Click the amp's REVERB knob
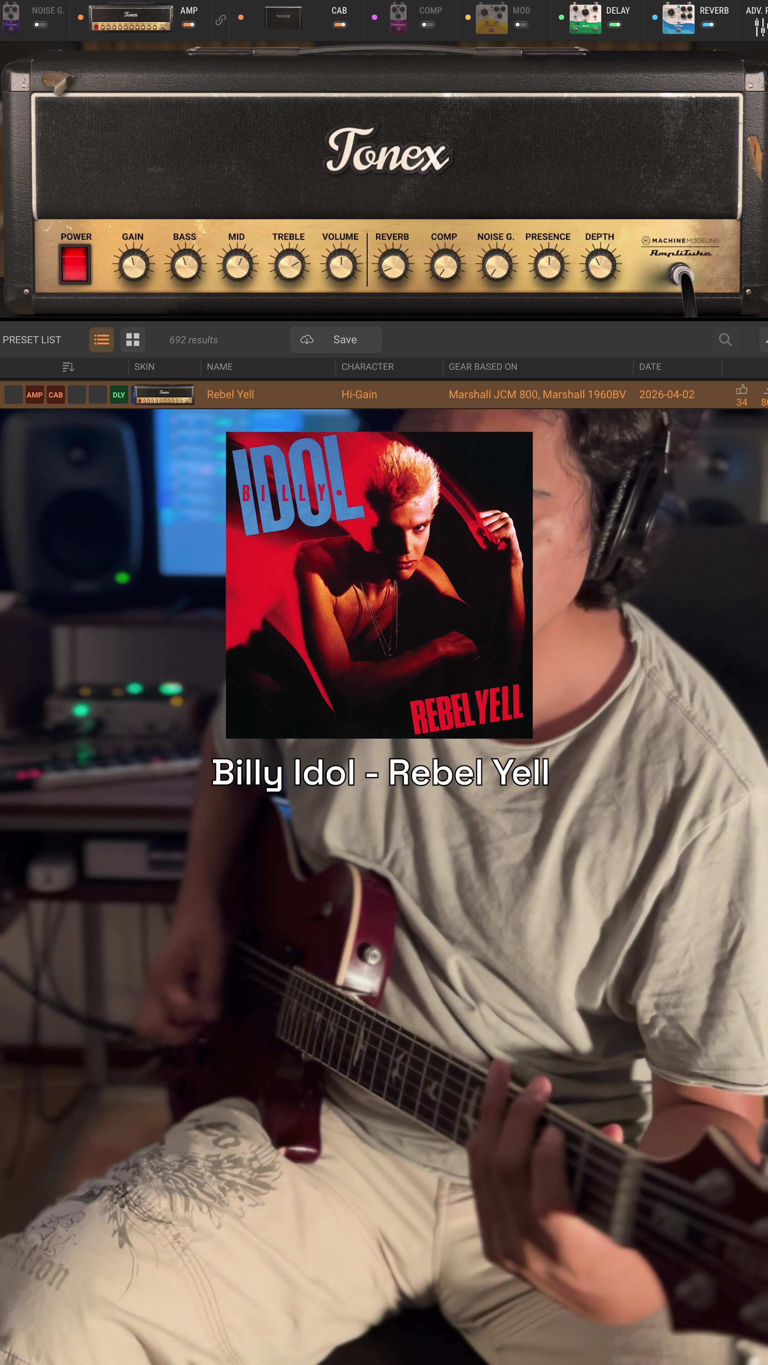This screenshot has width=768, height=1365. (393, 266)
